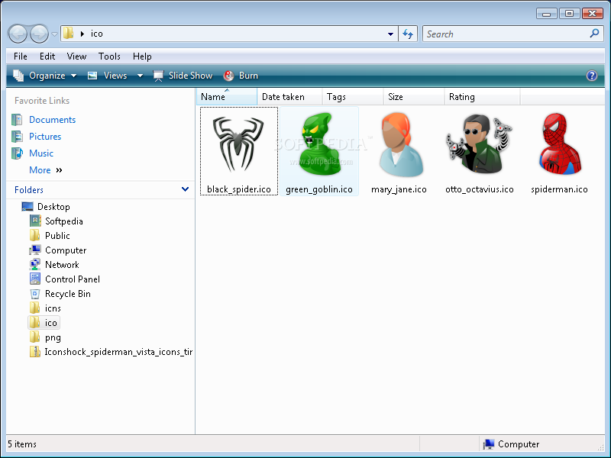The image size is (611, 458).
Task: Open the address bar history dropdown
Action: 390,34
